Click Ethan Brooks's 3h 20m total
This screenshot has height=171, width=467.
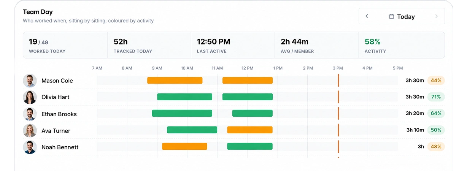click(415, 113)
